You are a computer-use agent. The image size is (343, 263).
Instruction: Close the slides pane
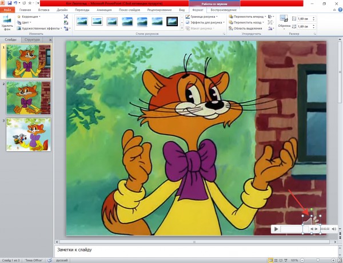pyautogui.click(x=50, y=40)
